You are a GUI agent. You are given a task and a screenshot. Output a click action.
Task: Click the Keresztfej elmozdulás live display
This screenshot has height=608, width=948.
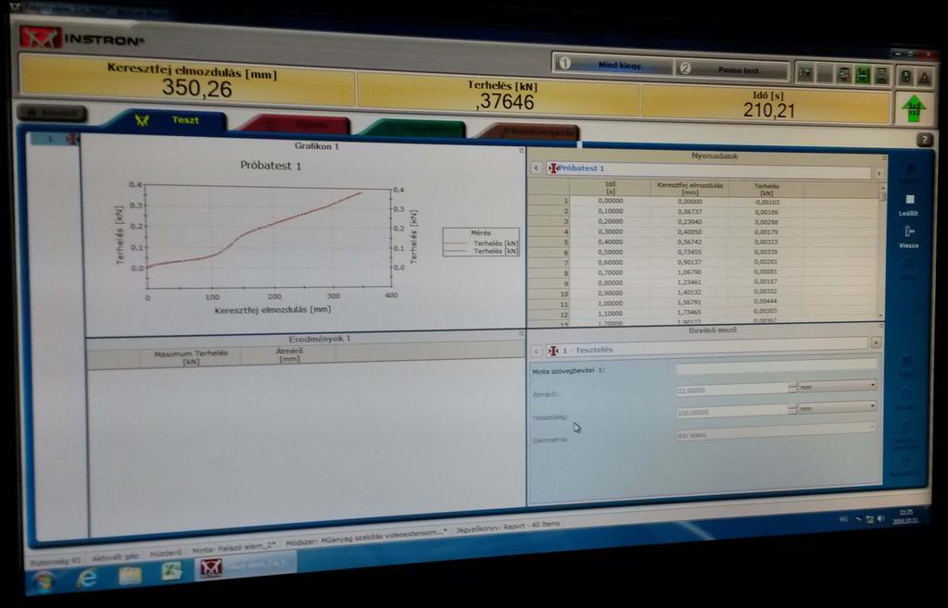(189, 81)
